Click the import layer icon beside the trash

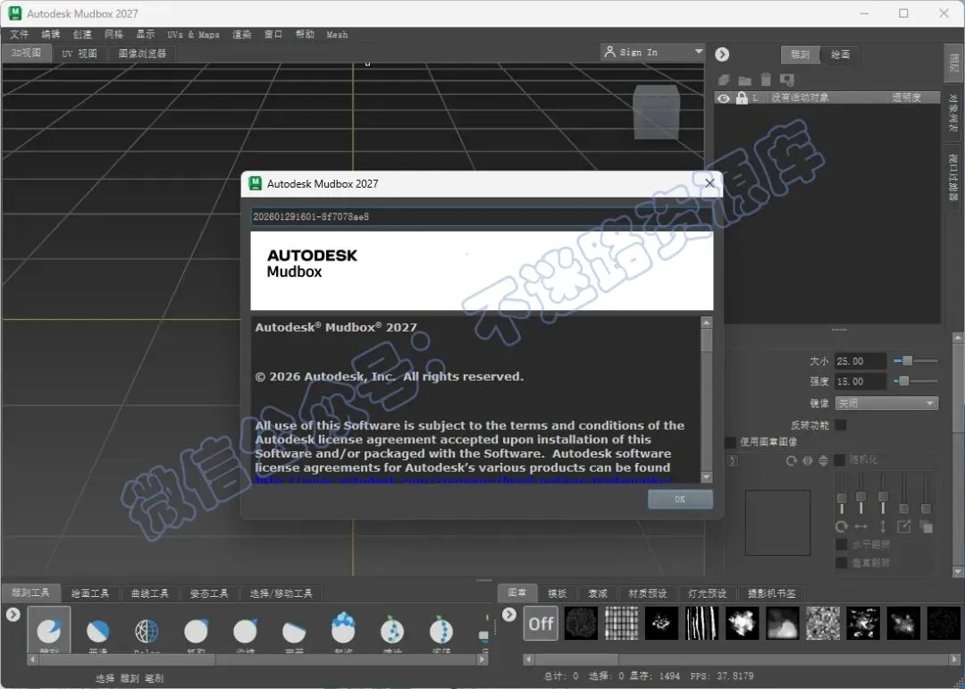[786, 80]
